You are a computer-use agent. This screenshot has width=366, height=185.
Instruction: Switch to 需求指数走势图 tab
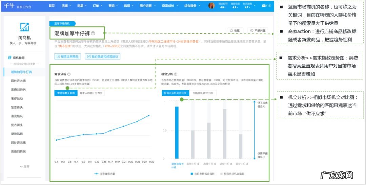[66, 93]
